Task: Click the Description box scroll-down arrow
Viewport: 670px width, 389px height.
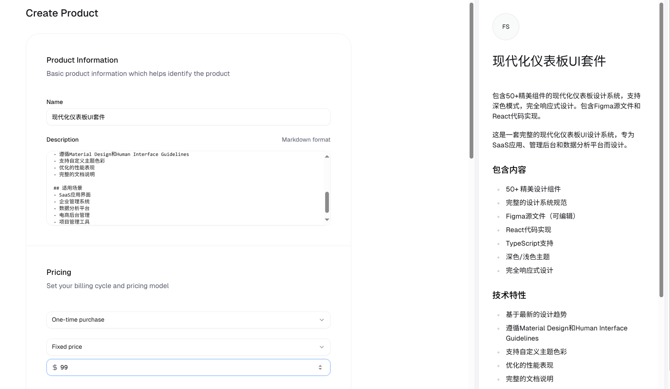Action: click(x=327, y=219)
